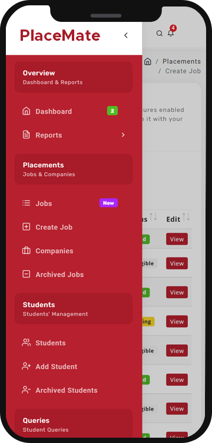Sort by the Edit column arrows

point(186,217)
